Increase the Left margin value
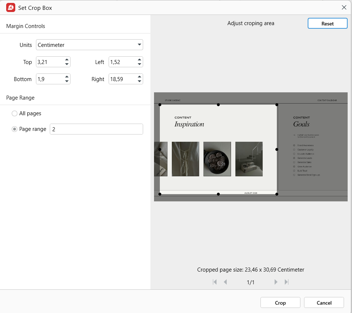 (139, 60)
